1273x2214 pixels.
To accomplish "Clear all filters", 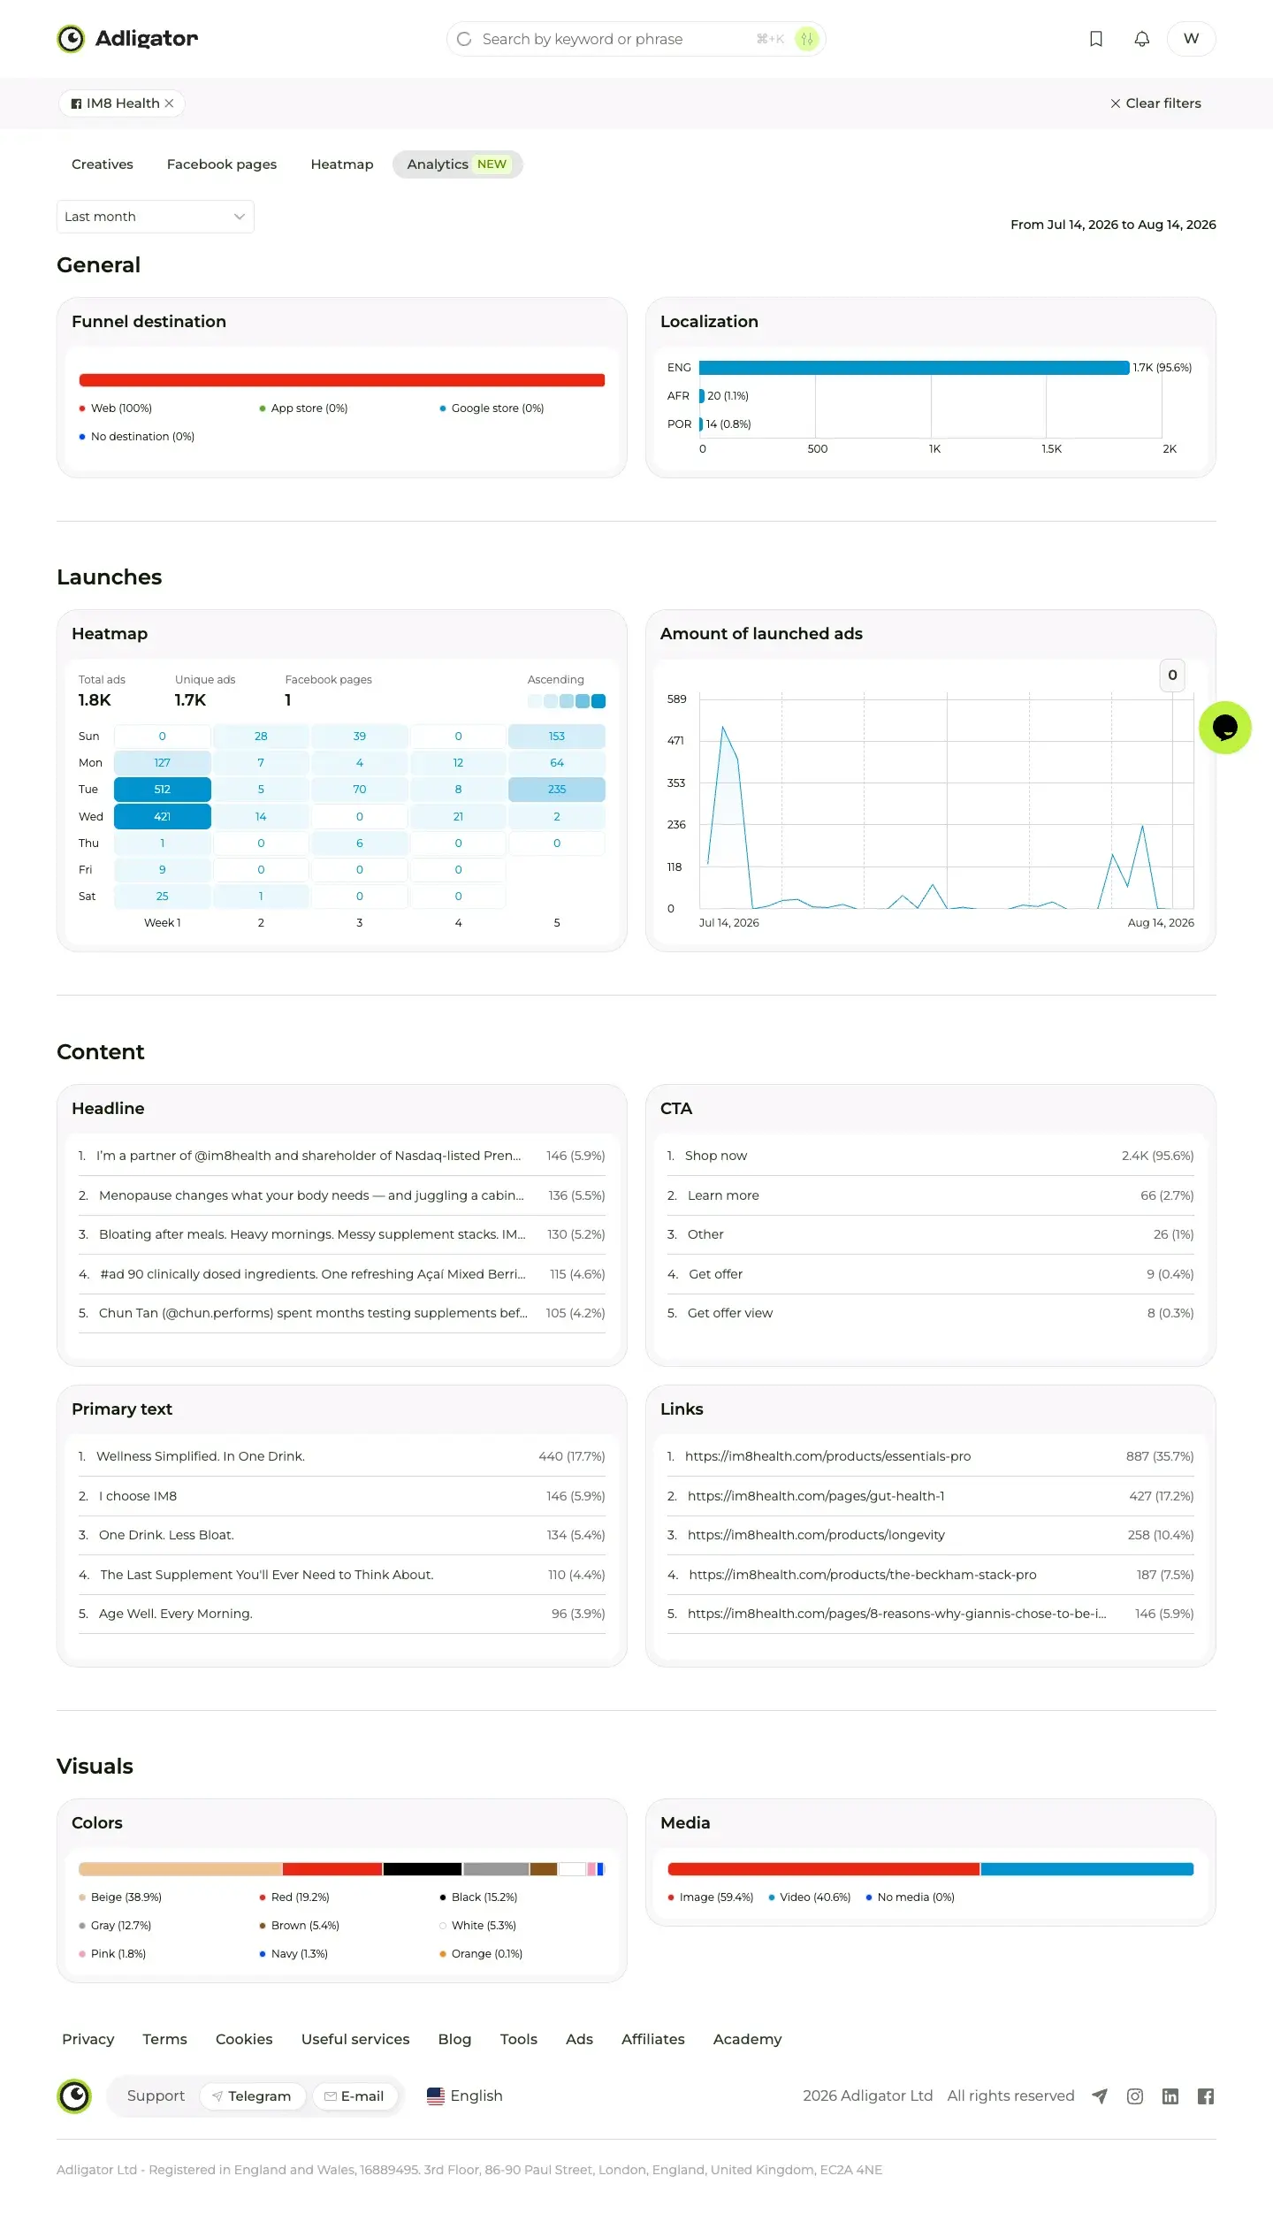I will pyautogui.click(x=1155, y=103).
